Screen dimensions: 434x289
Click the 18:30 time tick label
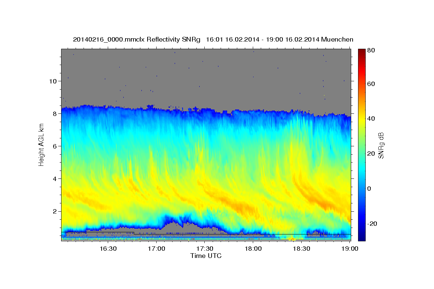coord(301,249)
